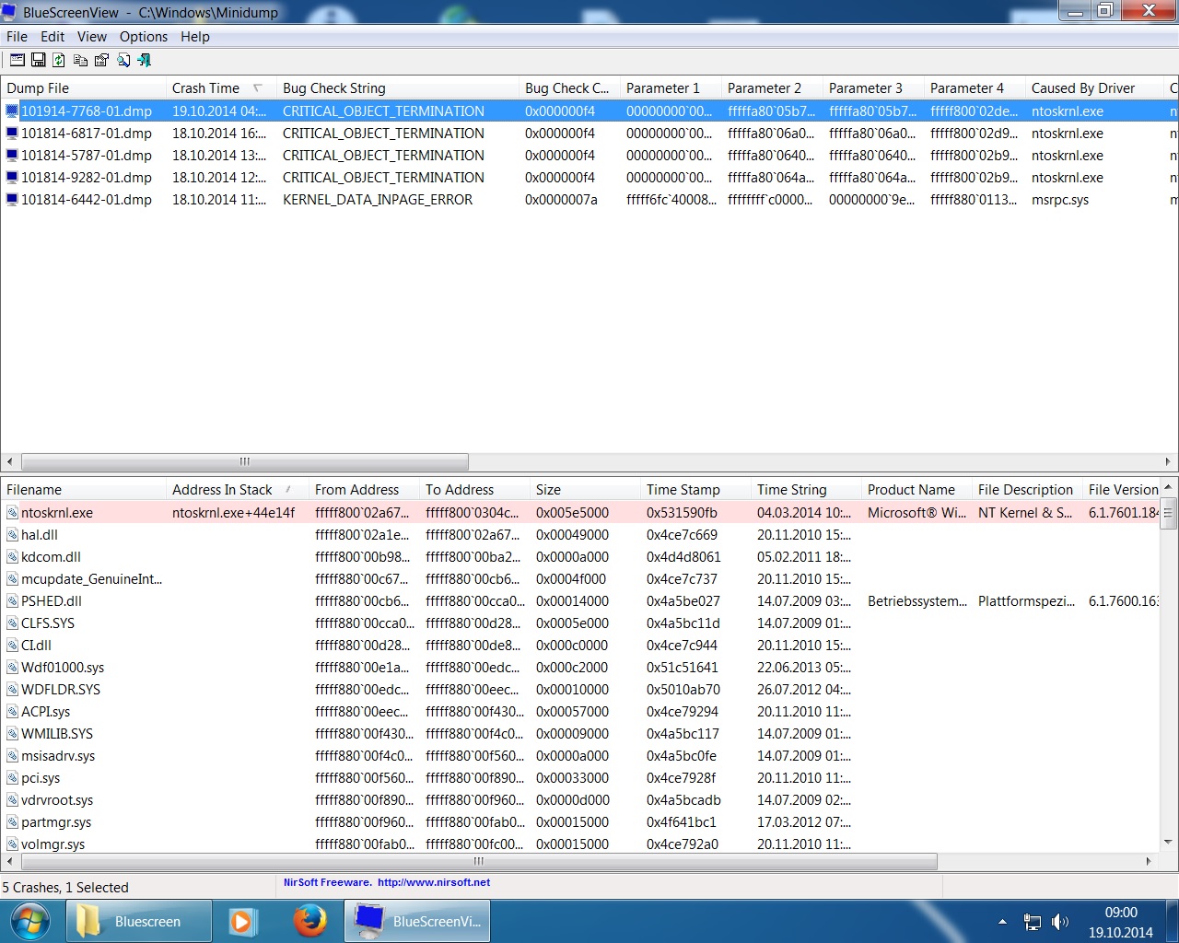Launch Firefox from the taskbar
This screenshot has height=943, width=1179.
pos(309,921)
